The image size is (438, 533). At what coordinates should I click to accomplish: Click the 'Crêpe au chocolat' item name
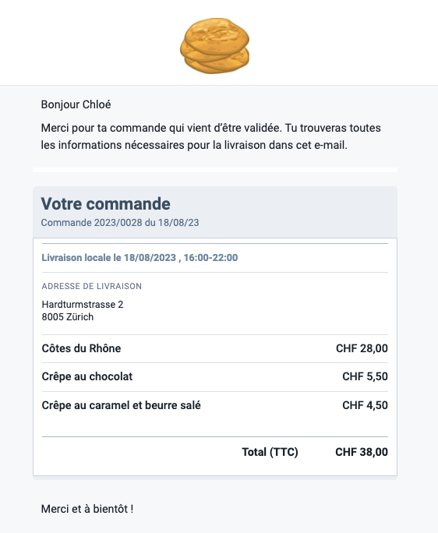tap(87, 376)
